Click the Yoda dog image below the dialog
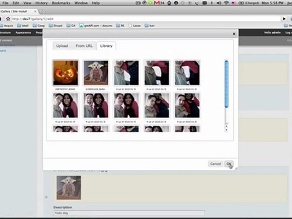The height and width of the screenshot is (219, 292). click(x=69, y=188)
